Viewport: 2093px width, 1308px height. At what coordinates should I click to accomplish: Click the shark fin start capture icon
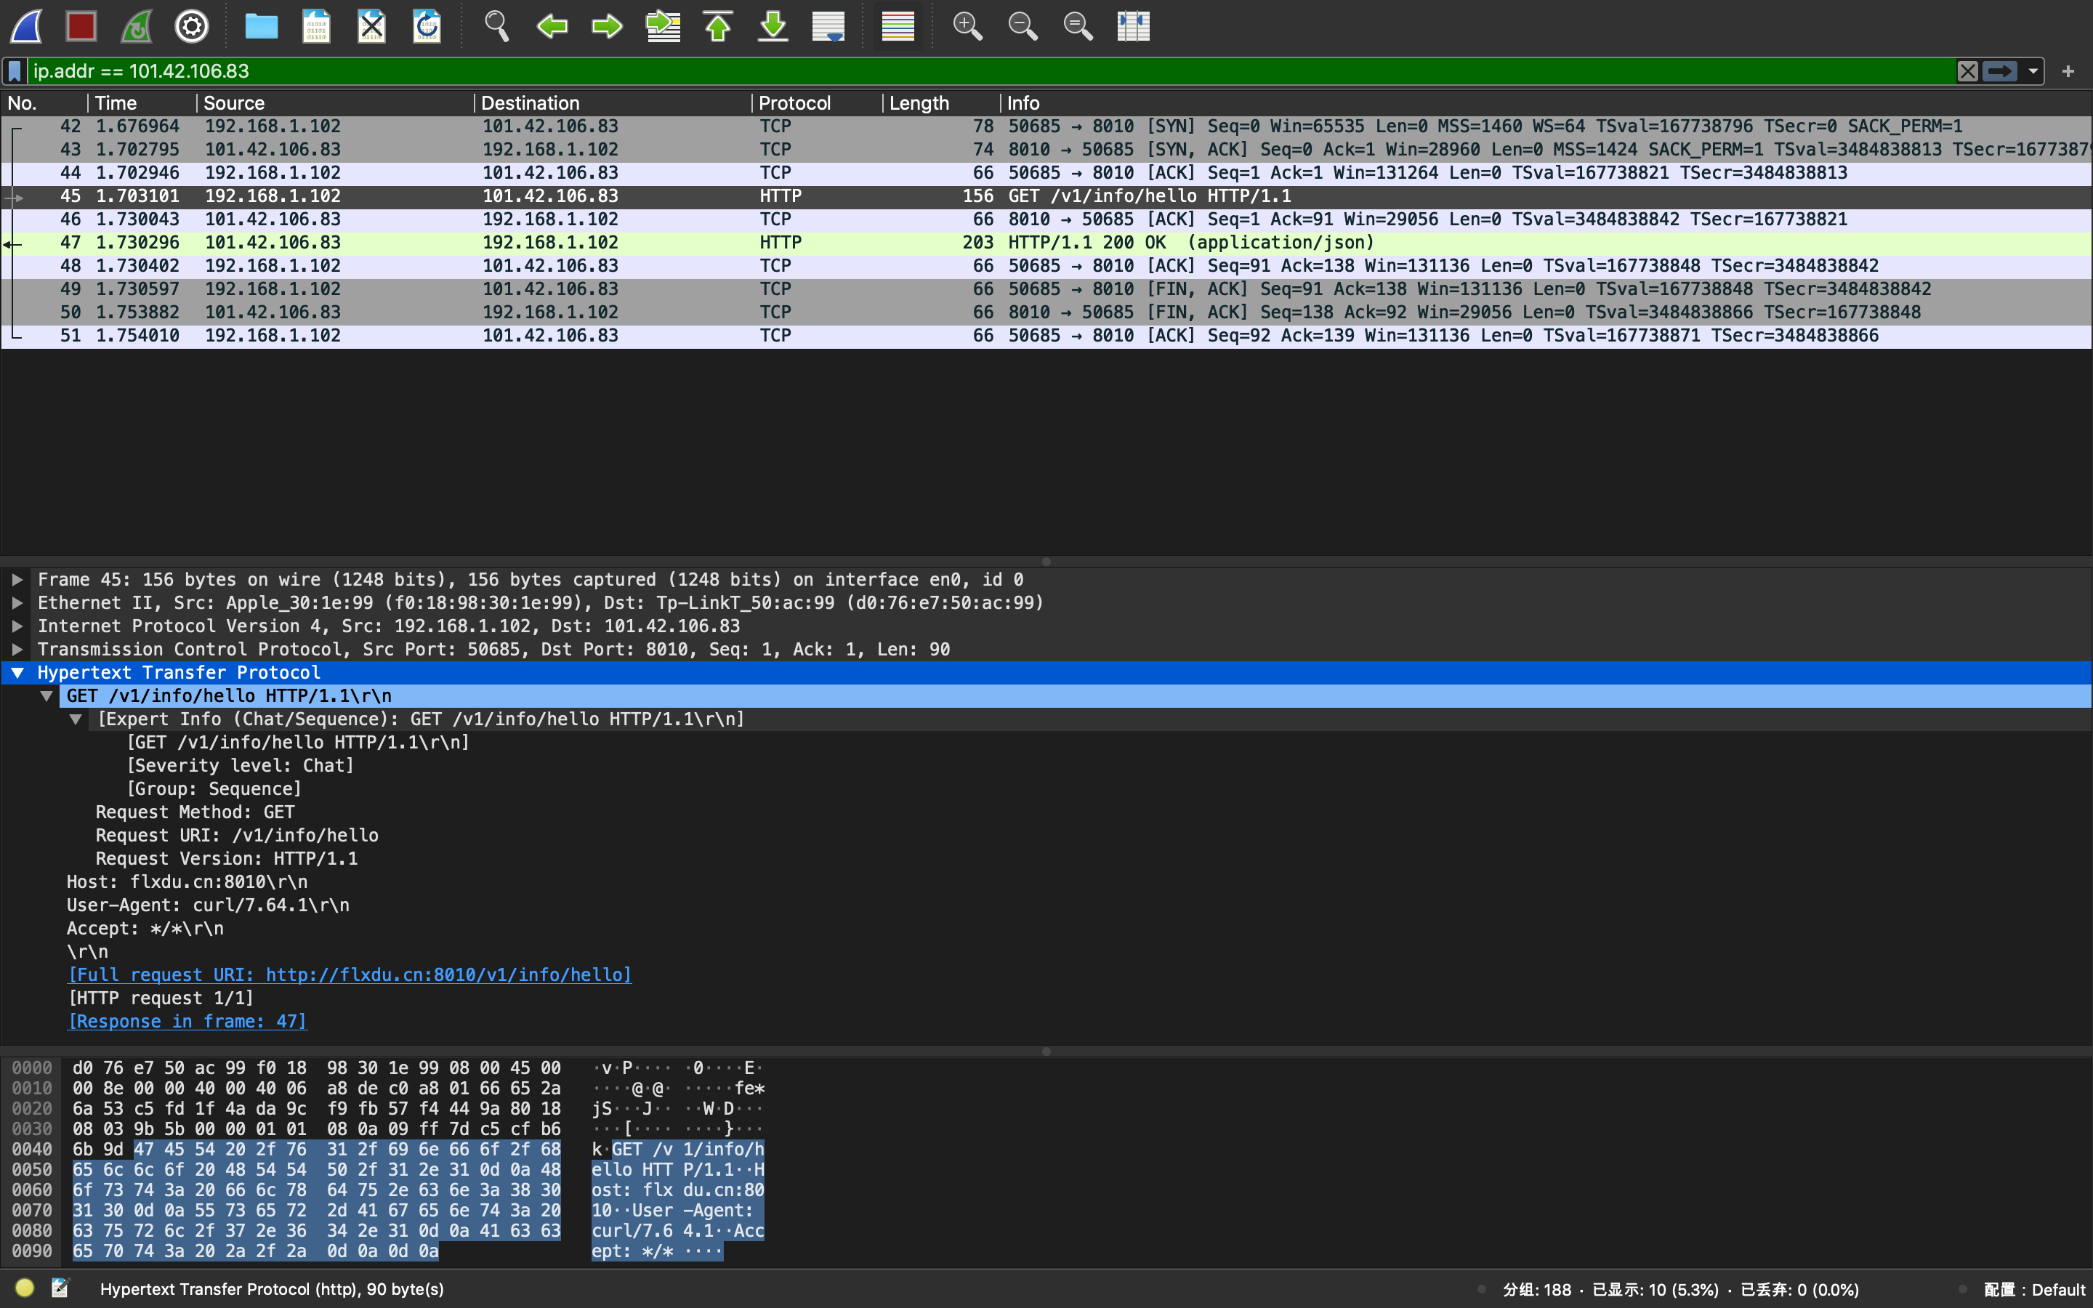(x=27, y=26)
